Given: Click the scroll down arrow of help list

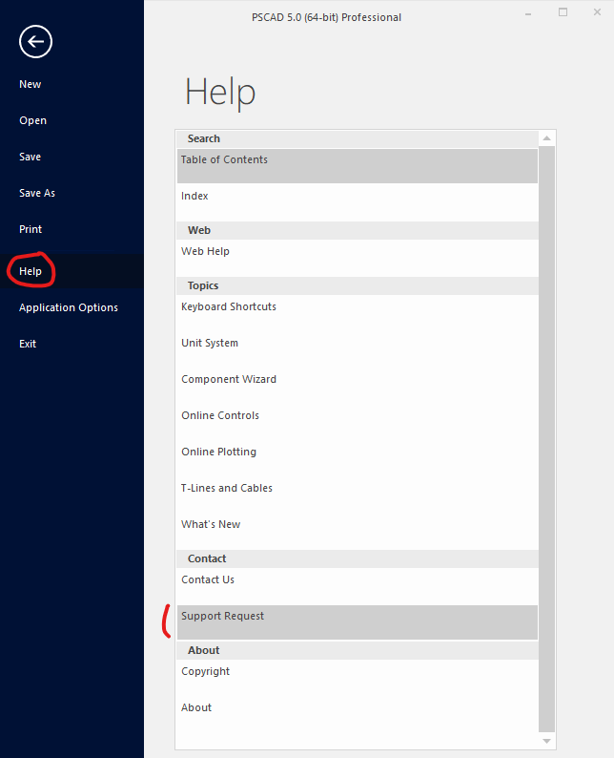Looking at the screenshot, I should 546,740.
